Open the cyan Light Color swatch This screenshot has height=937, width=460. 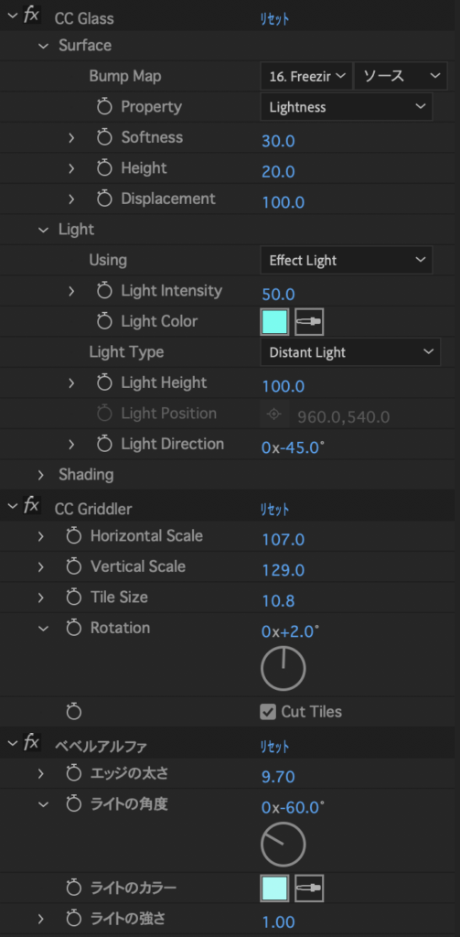click(x=274, y=321)
